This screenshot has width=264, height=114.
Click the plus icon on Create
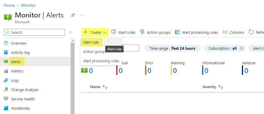click(85, 32)
